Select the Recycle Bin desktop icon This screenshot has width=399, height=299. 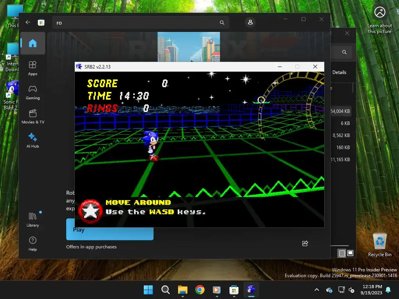pos(380,245)
